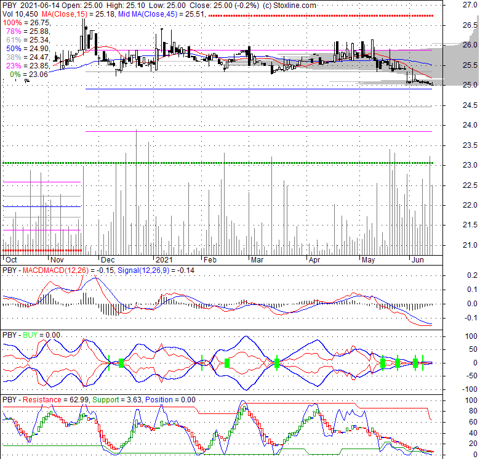This screenshot has height=459, width=480.
Task: Click the Mar label on time axis
Action: click(257, 260)
